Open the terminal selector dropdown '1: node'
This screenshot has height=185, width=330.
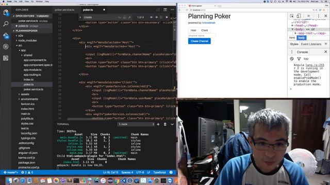tap(136, 124)
